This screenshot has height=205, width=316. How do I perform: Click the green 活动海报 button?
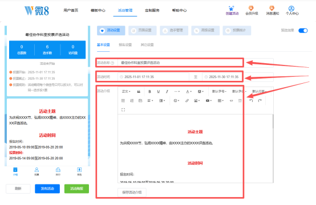76,188
